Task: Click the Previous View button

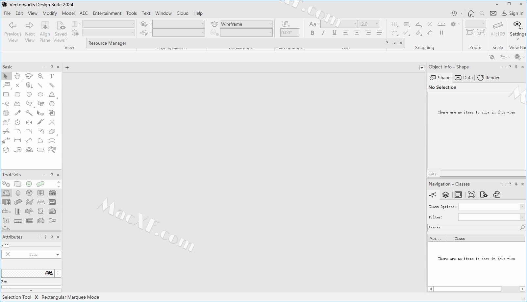Action: [13, 31]
